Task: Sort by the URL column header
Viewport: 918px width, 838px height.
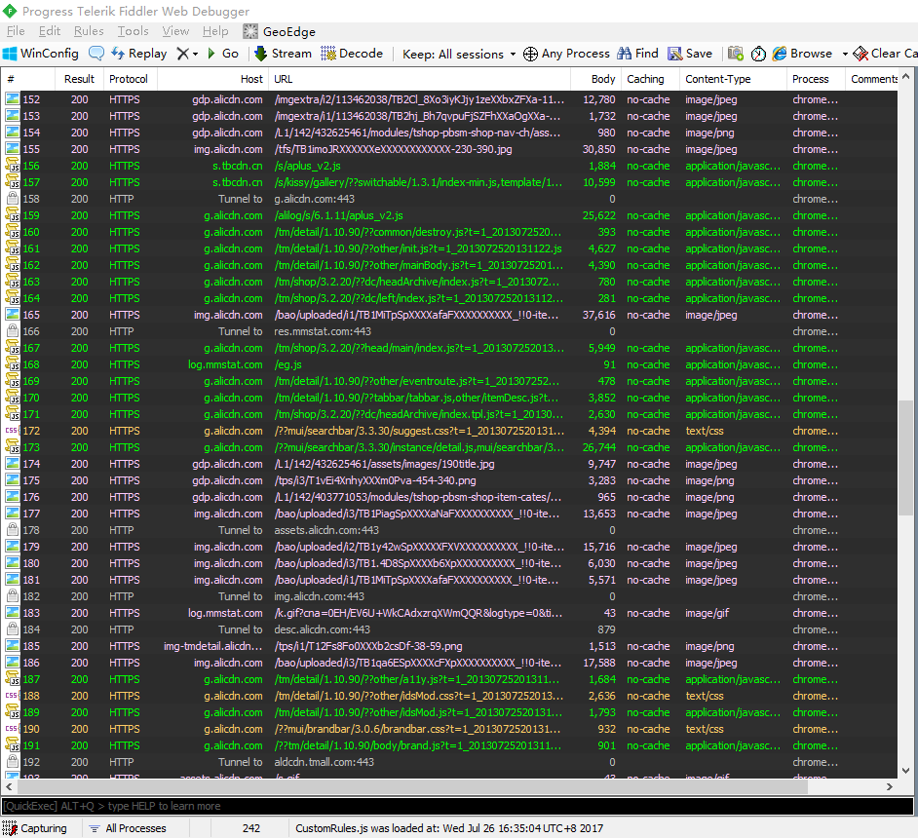Action: click(420, 79)
